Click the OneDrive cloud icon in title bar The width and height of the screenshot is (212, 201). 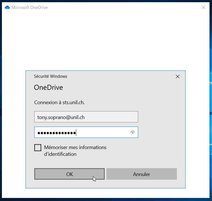click(x=7, y=8)
